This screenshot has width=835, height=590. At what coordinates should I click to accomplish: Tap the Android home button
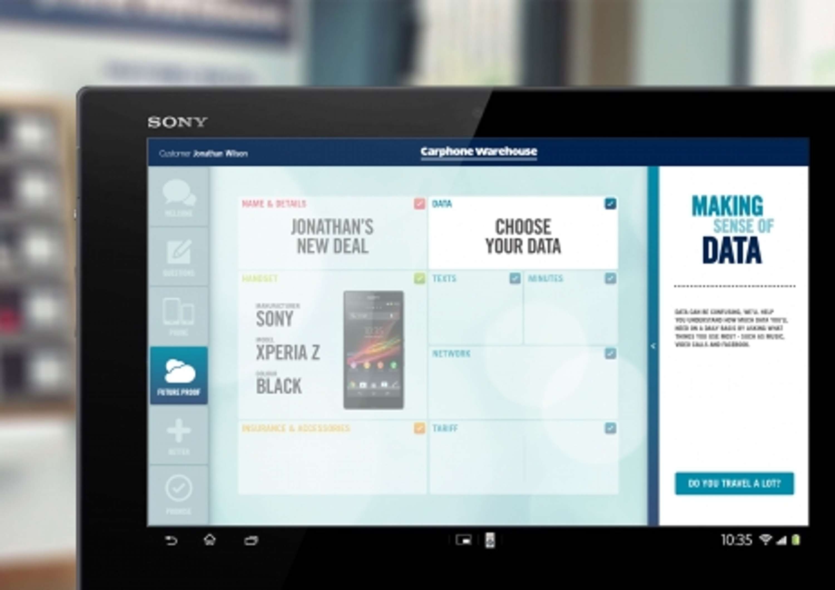(210, 540)
